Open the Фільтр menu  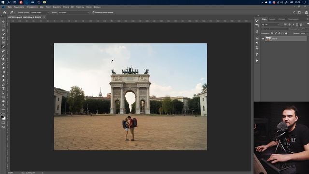pos(66,7)
